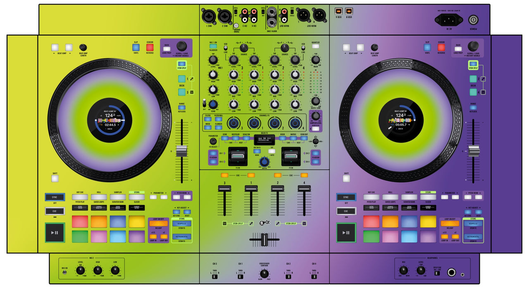Click the right deck pitch fader handle
Image resolution: width=529 pixels, height=288 pixels.
click(473, 151)
